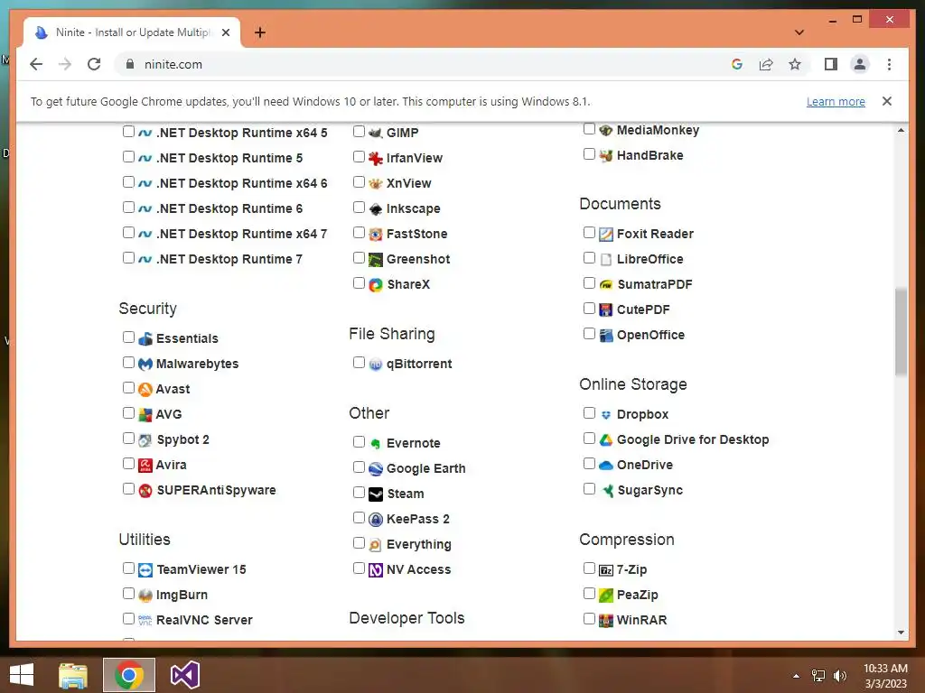The image size is (925, 693).
Task: Click the OpenOffice label text
Action: tap(650, 335)
